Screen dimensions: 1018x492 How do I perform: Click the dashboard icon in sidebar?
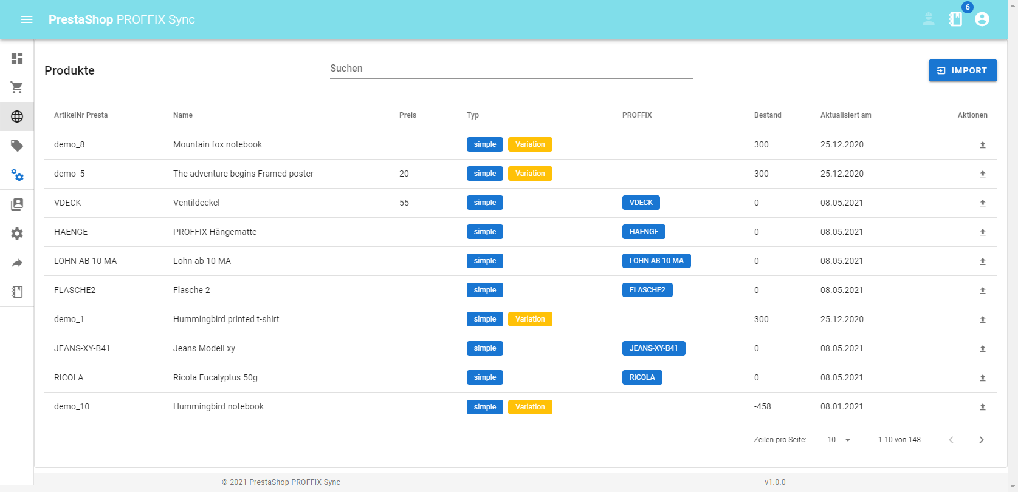coord(17,58)
